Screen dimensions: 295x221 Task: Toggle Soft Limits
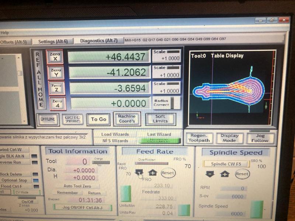pyautogui.click(x=160, y=119)
